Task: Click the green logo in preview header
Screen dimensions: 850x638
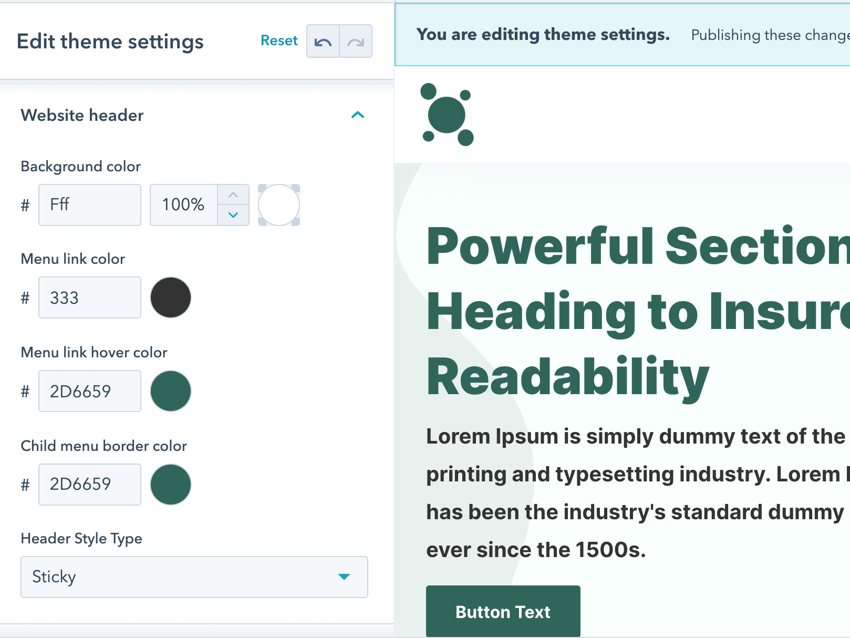Action: click(x=447, y=115)
